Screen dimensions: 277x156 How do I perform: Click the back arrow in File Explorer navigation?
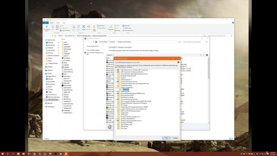[45, 36]
